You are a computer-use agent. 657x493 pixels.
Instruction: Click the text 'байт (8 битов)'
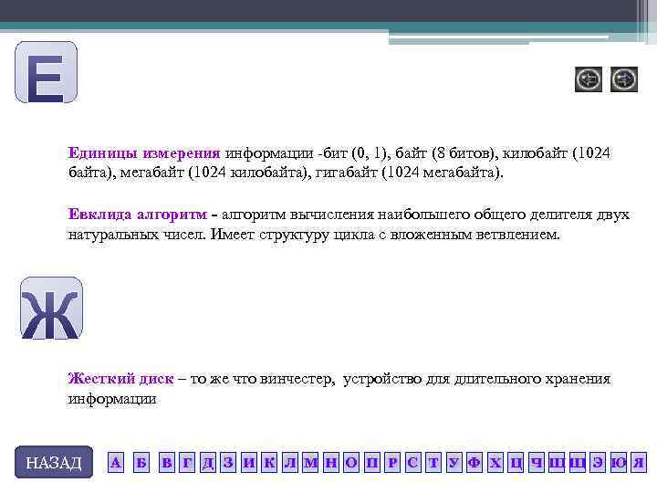[x=446, y=153]
